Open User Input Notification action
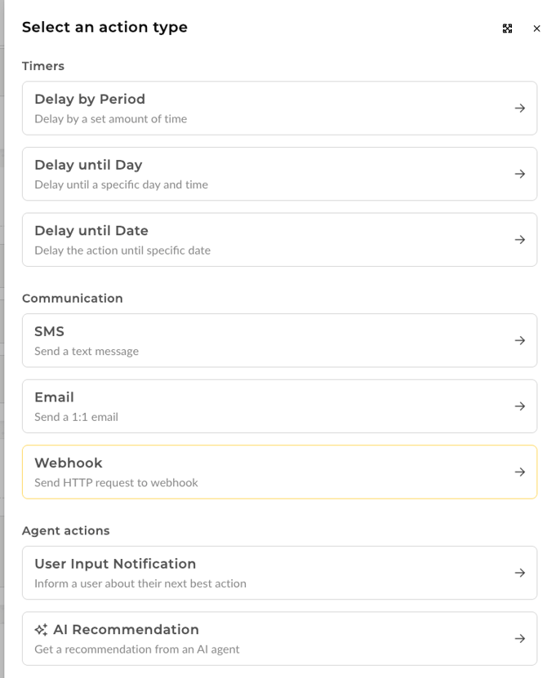The width and height of the screenshot is (547, 678). tap(115, 564)
